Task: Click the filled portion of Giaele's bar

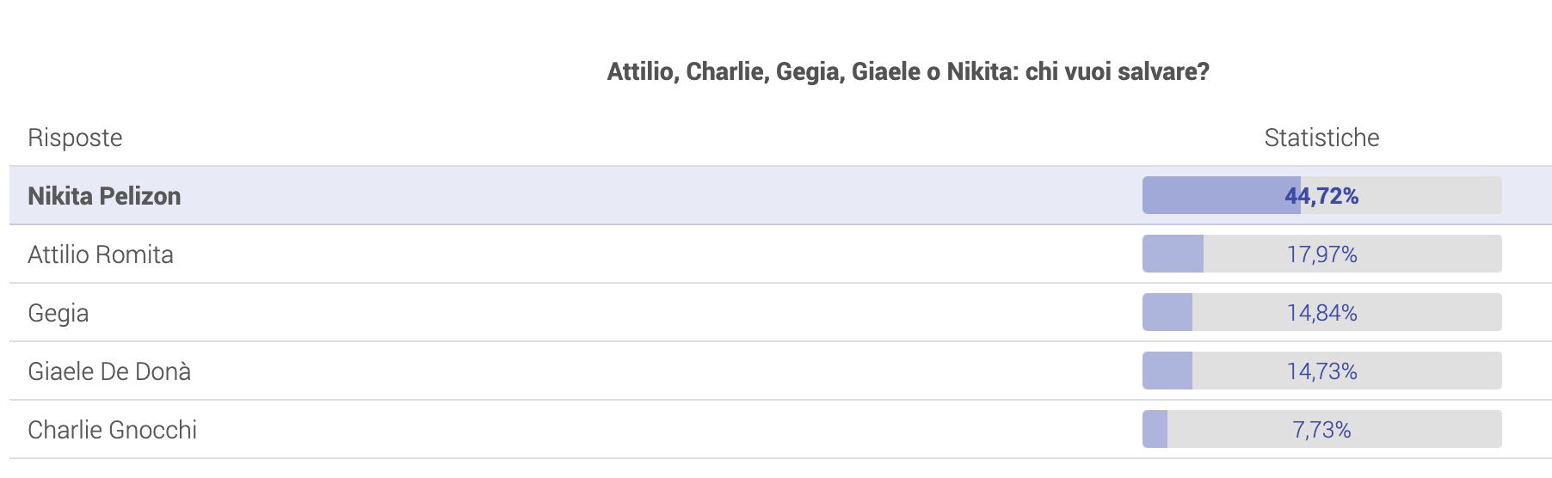Action: tap(1167, 371)
